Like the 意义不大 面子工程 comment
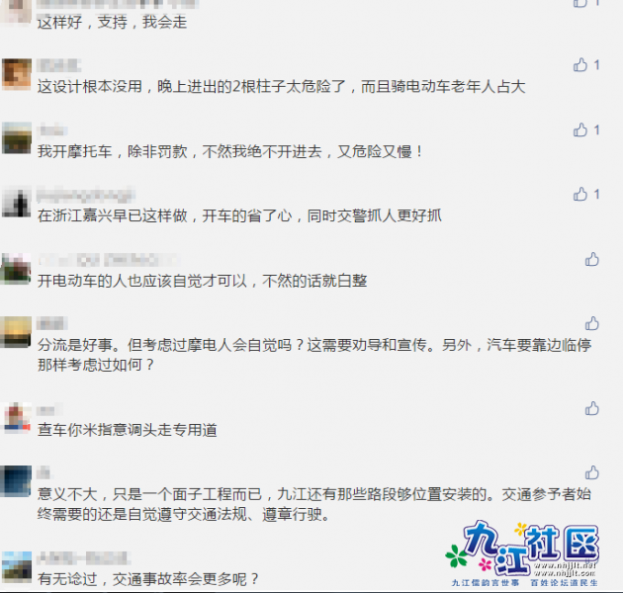This screenshot has height=593, width=623. click(591, 473)
